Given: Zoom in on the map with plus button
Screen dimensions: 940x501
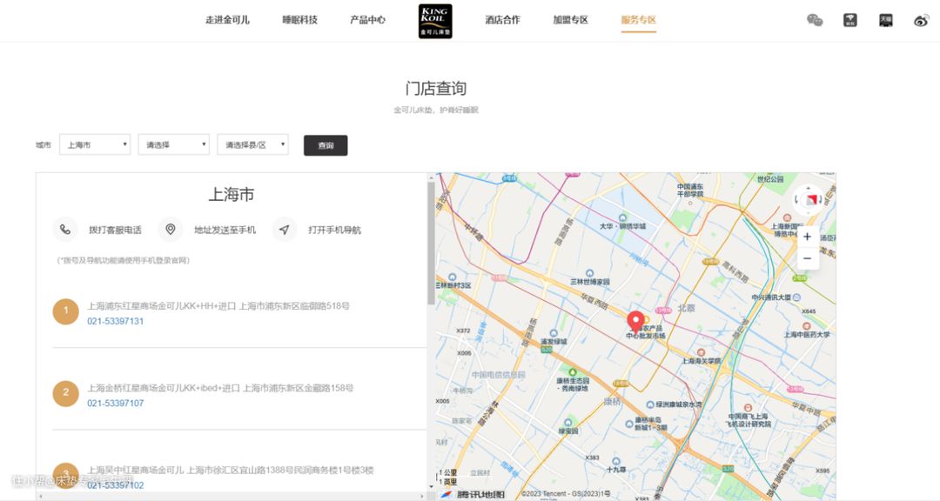Looking at the screenshot, I should 807,237.
